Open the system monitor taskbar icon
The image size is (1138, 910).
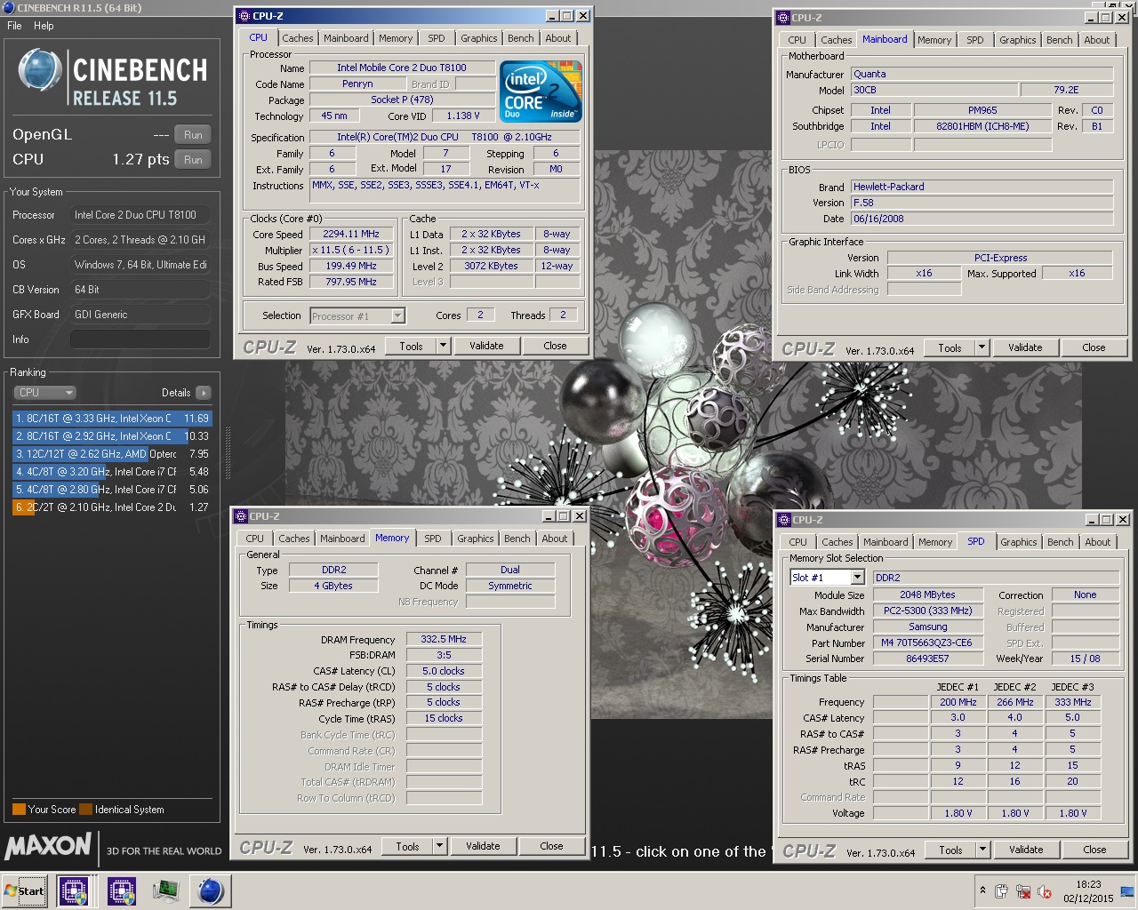click(165, 890)
